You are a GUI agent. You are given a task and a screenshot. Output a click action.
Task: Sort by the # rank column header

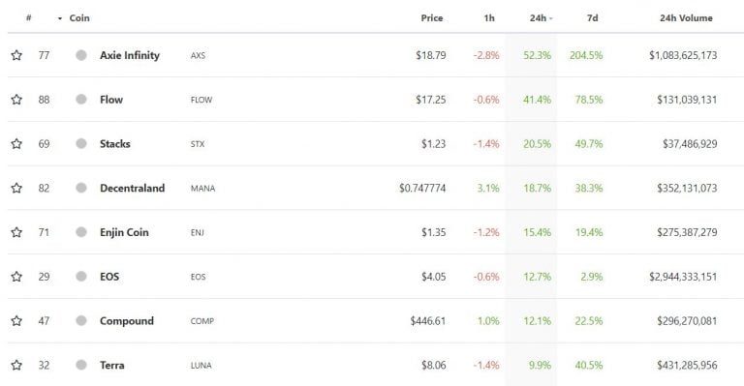[28, 18]
